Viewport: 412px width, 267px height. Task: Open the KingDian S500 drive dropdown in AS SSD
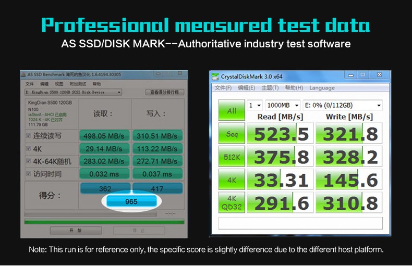tap(73, 92)
